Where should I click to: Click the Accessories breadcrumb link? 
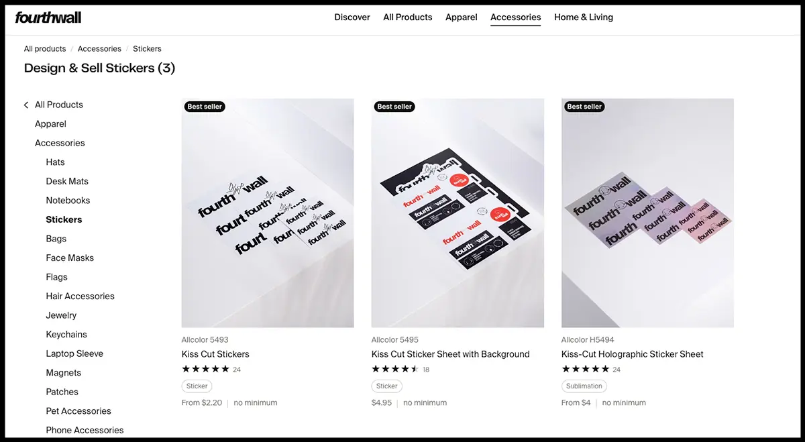tap(99, 49)
